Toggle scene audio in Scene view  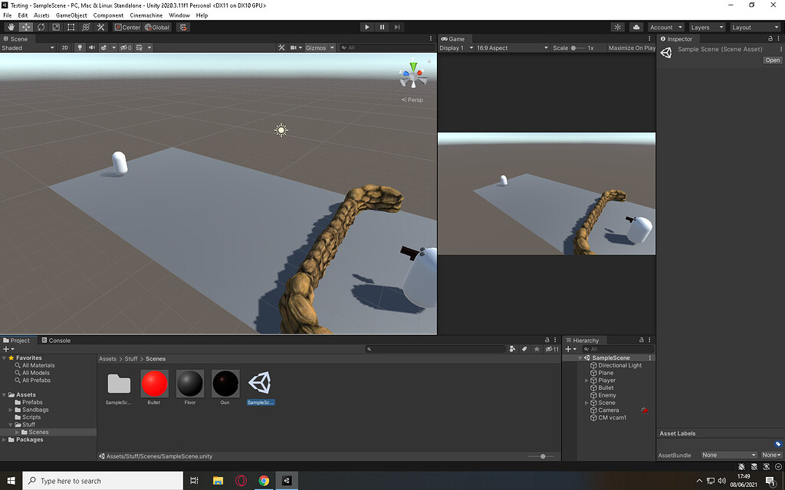(92, 47)
